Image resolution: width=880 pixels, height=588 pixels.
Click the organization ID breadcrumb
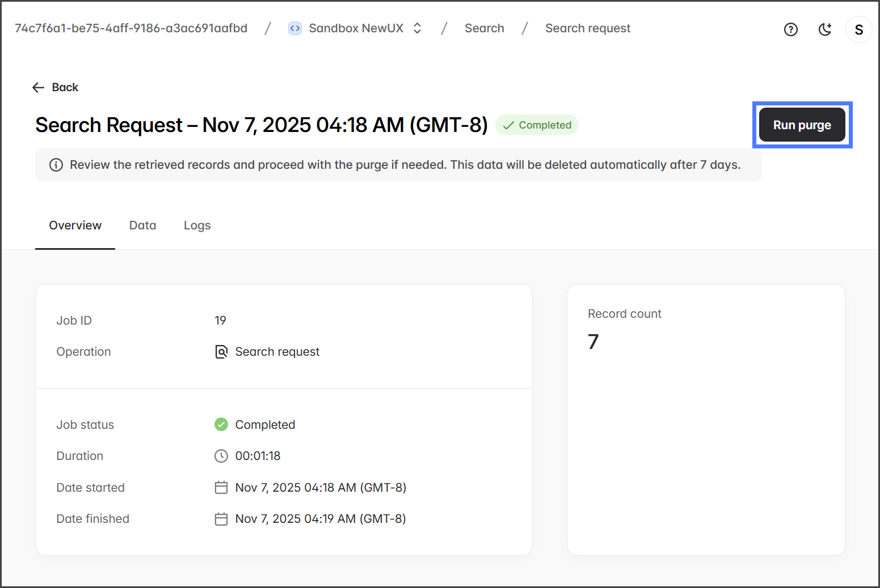(x=131, y=28)
